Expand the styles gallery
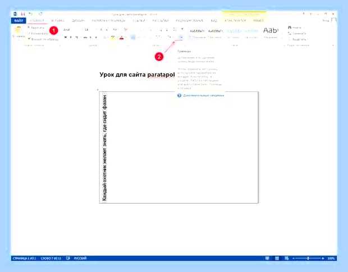 (x=281, y=38)
